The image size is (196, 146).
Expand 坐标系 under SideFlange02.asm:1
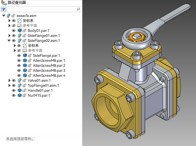pos(15,46)
